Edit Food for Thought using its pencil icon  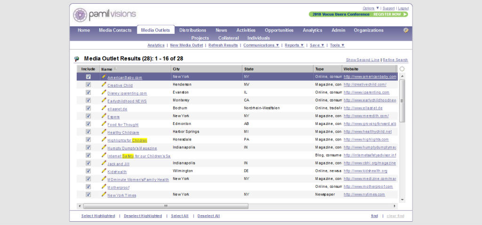(104, 124)
